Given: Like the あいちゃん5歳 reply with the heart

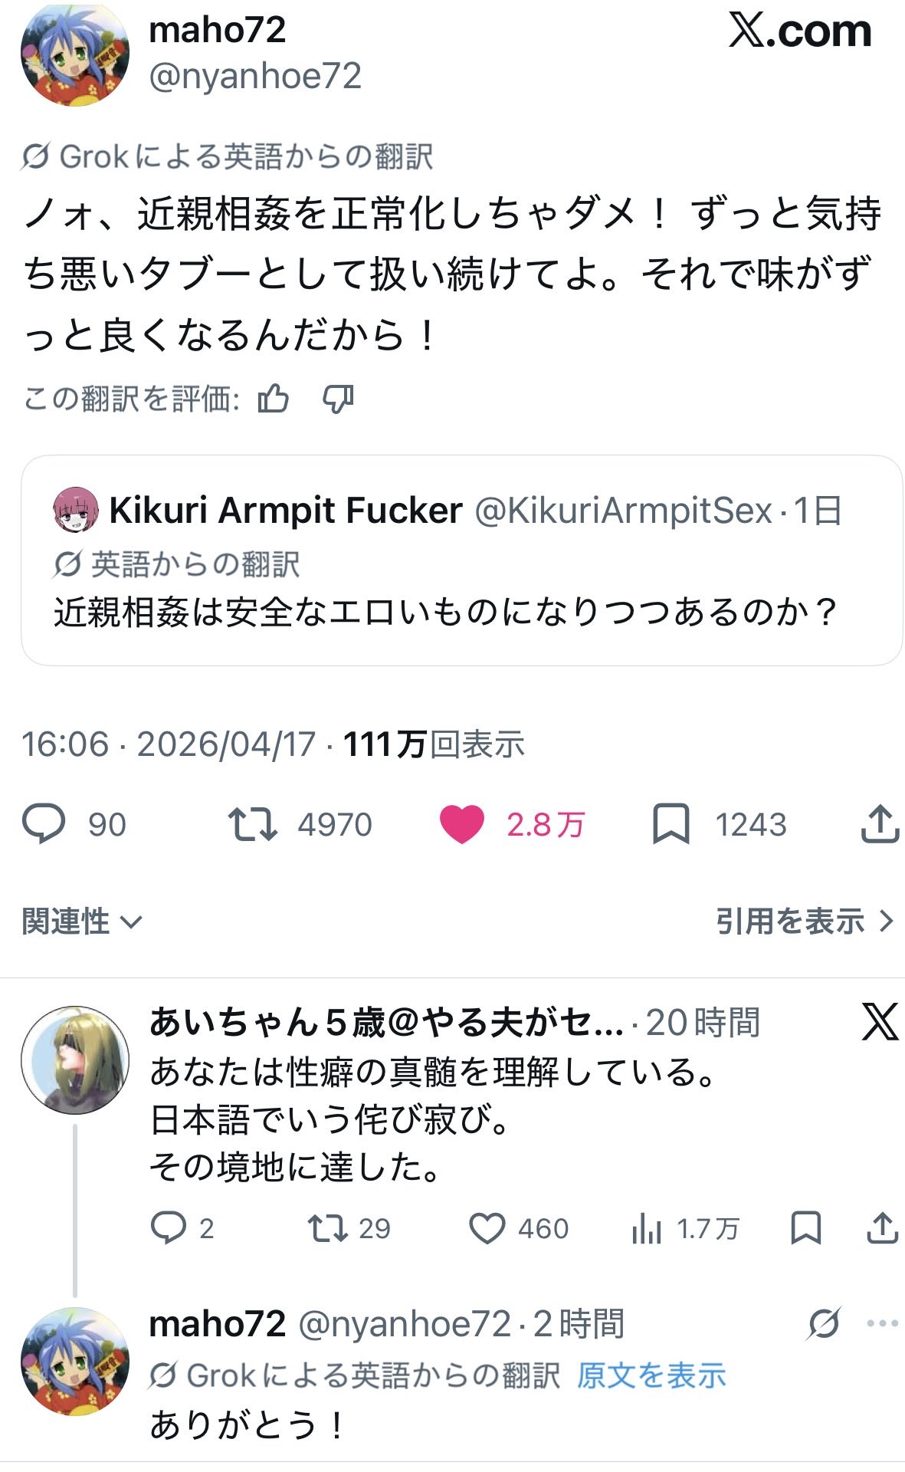Looking at the screenshot, I should tap(486, 1229).
